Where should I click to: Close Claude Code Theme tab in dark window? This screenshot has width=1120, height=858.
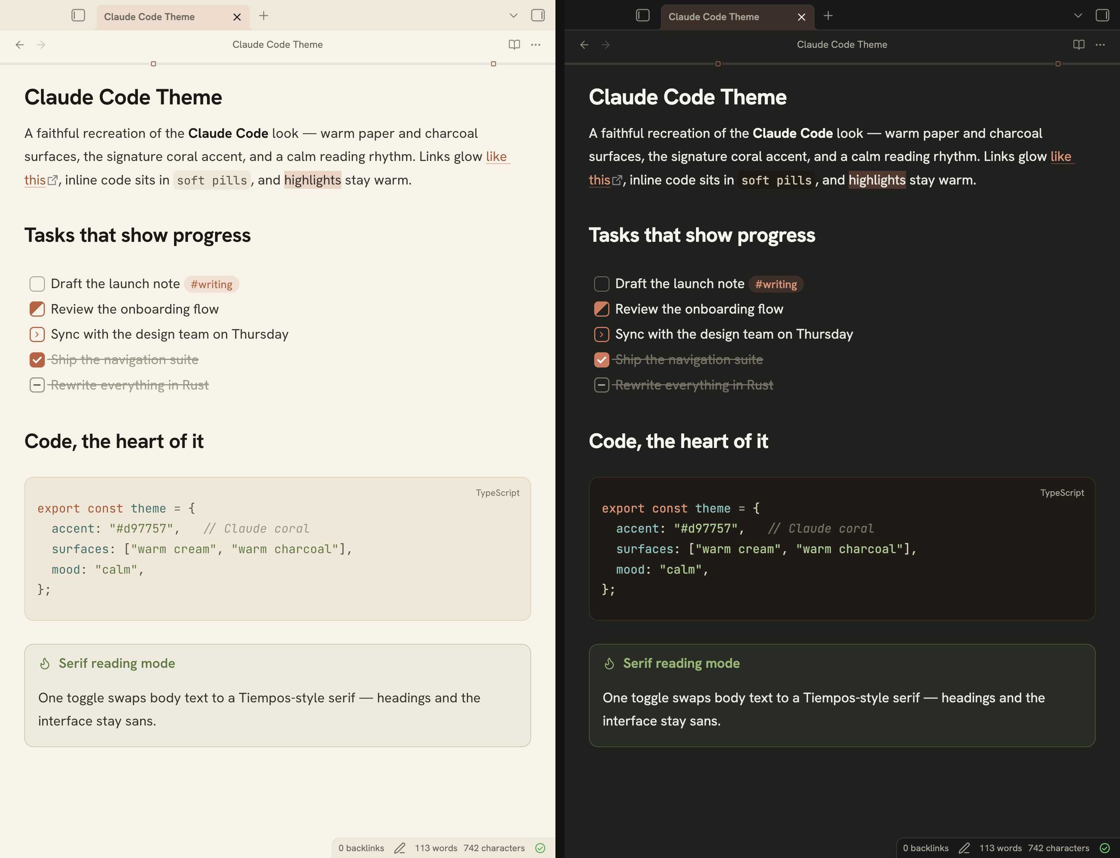[802, 17]
